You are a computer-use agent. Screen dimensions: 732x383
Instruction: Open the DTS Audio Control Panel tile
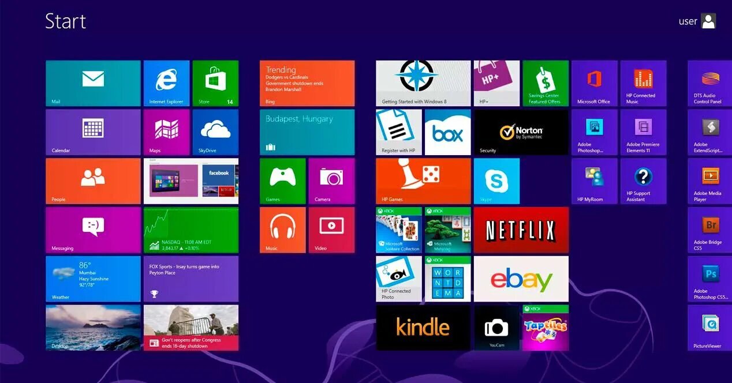pos(710,83)
